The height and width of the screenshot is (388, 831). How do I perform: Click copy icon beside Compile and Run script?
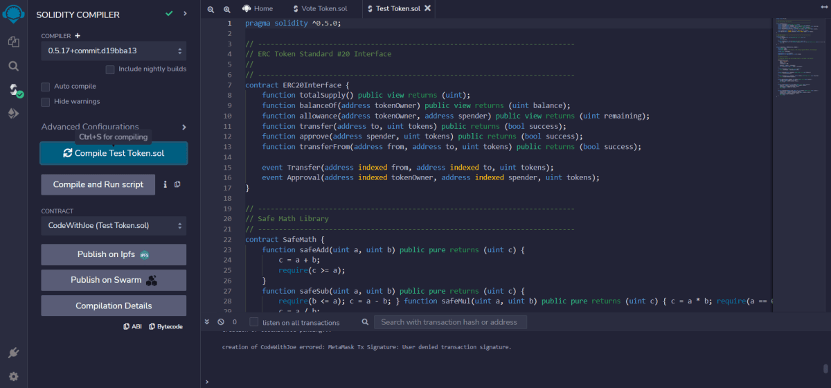pos(177,184)
